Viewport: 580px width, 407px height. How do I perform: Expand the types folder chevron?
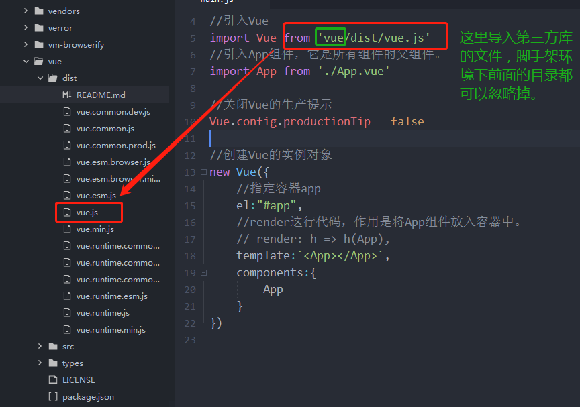click(40, 363)
